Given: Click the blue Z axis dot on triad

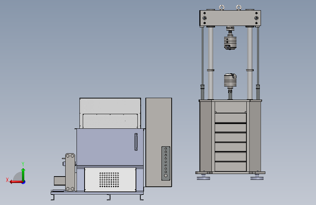Looking at the screenshot, I should coord(24,182).
